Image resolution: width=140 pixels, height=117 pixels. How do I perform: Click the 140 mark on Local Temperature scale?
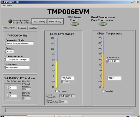point(52,38)
